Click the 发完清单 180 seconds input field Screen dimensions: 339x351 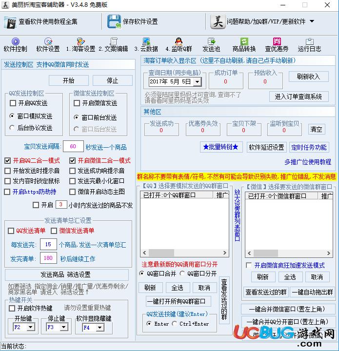coord(48,258)
